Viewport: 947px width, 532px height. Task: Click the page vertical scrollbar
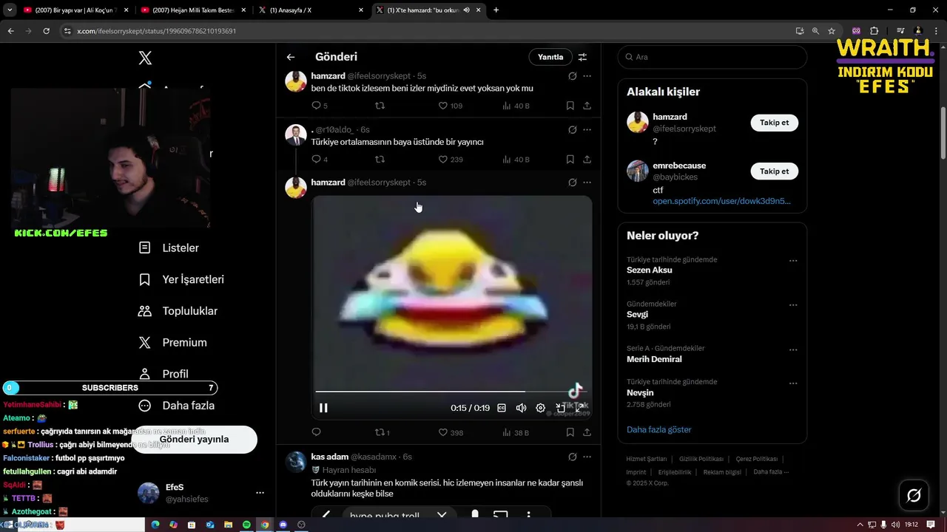[943, 133]
